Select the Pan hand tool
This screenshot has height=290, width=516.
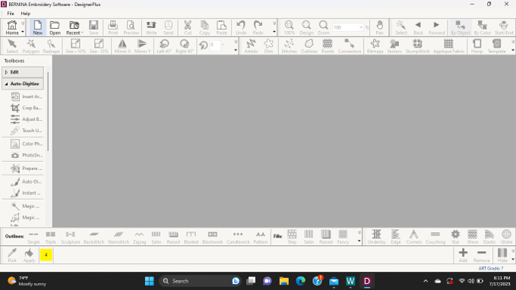click(x=379, y=27)
